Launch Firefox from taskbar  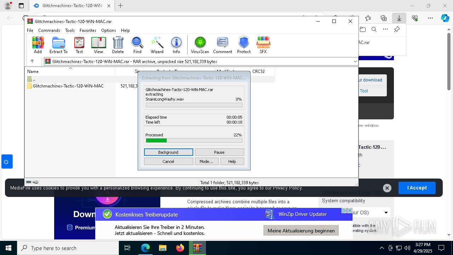[x=180, y=248]
